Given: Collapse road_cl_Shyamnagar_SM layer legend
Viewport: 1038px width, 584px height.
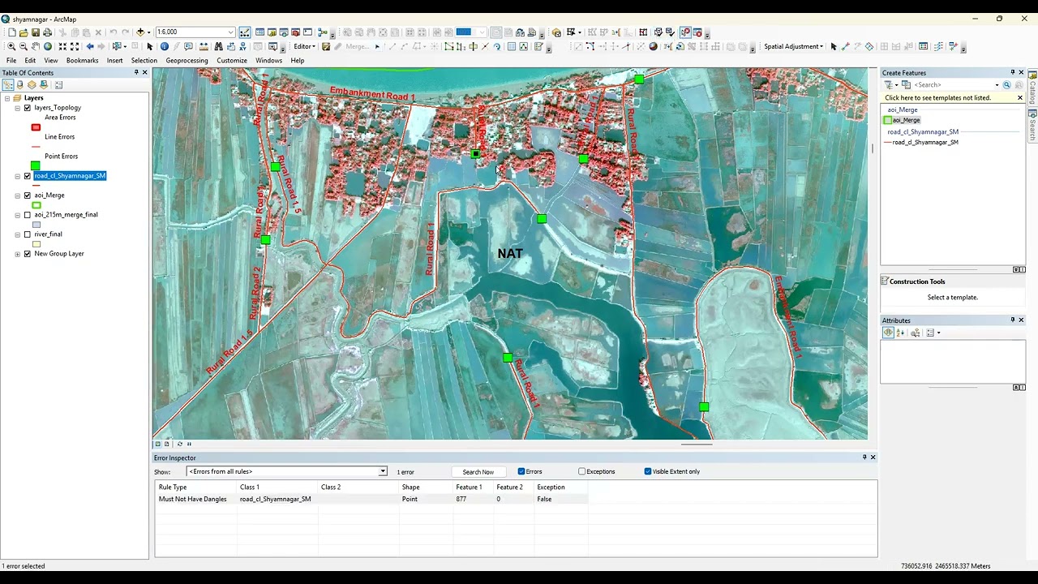Looking at the screenshot, I should pyautogui.click(x=18, y=176).
